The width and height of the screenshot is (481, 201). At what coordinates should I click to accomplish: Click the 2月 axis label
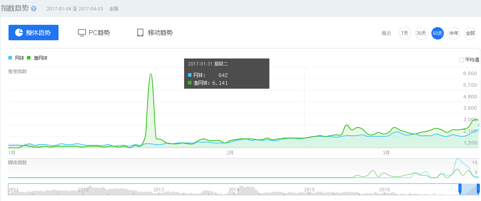point(230,153)
